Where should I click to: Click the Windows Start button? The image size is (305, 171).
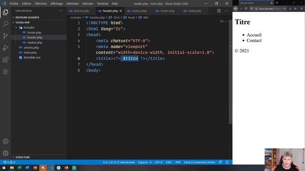[4, 168]
